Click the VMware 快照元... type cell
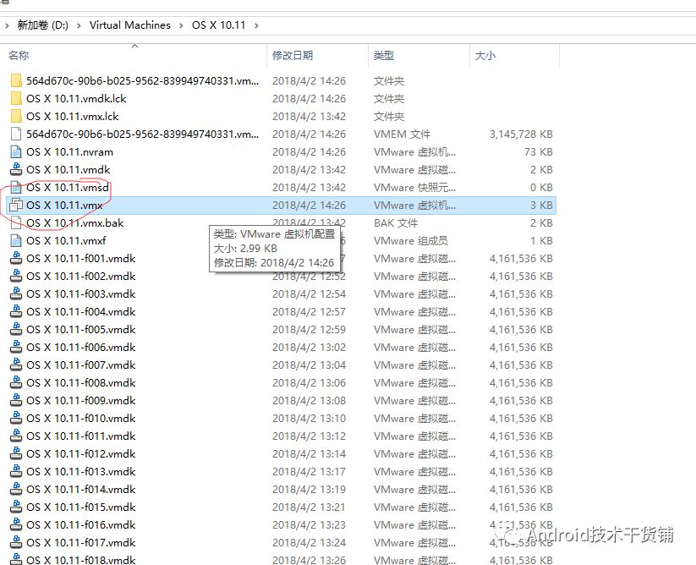This screenshot has height=565, width=696. [414, 187]
